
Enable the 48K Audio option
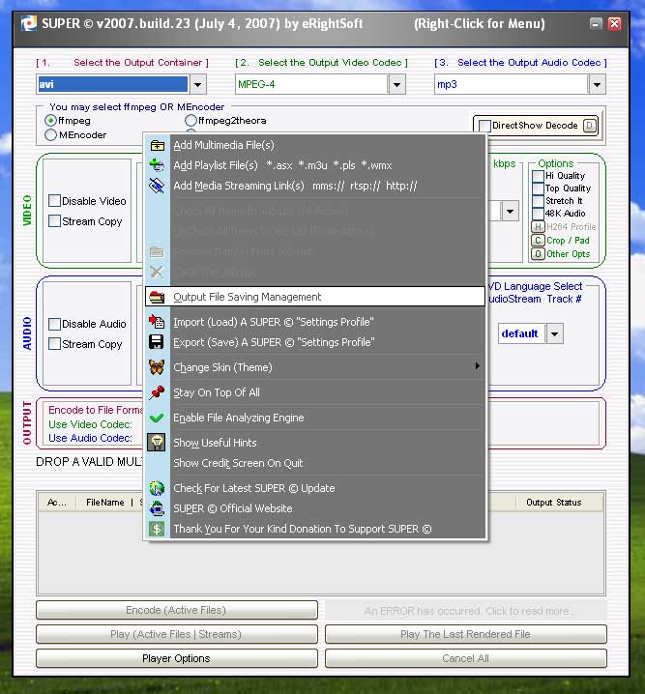538,214
